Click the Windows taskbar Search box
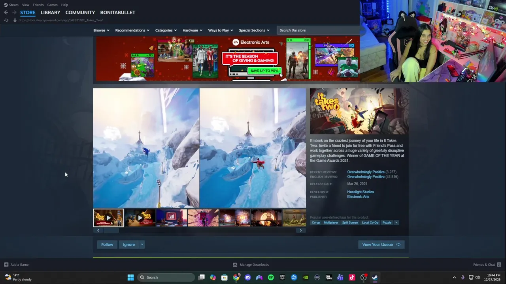The width and height of the screenshot is (506, 284). pos(166,277)
